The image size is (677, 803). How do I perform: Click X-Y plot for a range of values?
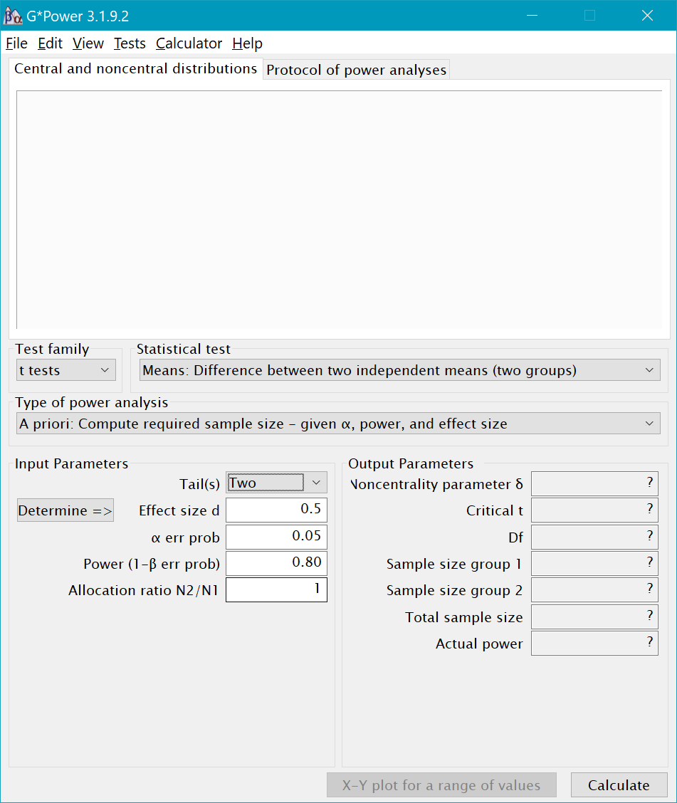(441, 784)
